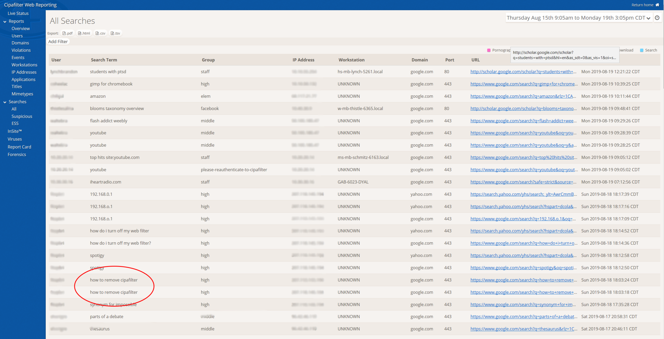This screenshot has width=664, height=339.
Task: Export report as .pdf
Action: click(67, 33)
